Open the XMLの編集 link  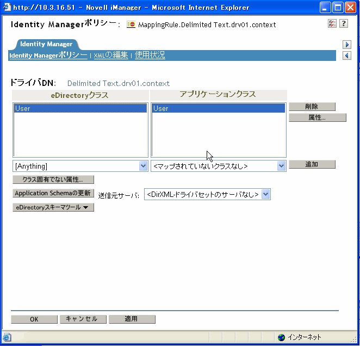pos(110,55)
